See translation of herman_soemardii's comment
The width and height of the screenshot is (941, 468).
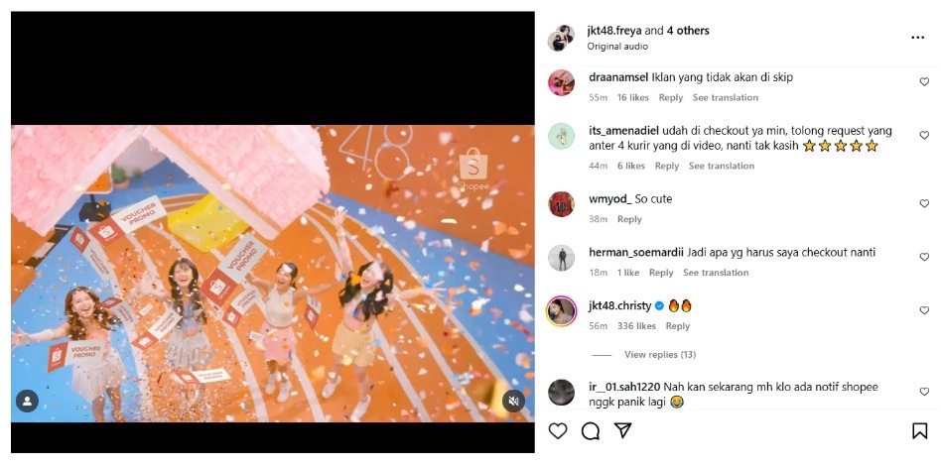[716, 273]
